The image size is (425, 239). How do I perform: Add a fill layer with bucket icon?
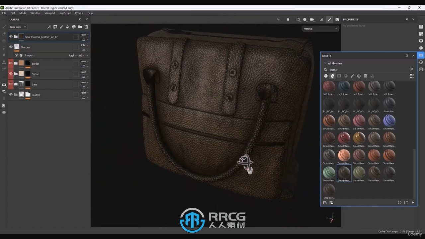(68, 27)
